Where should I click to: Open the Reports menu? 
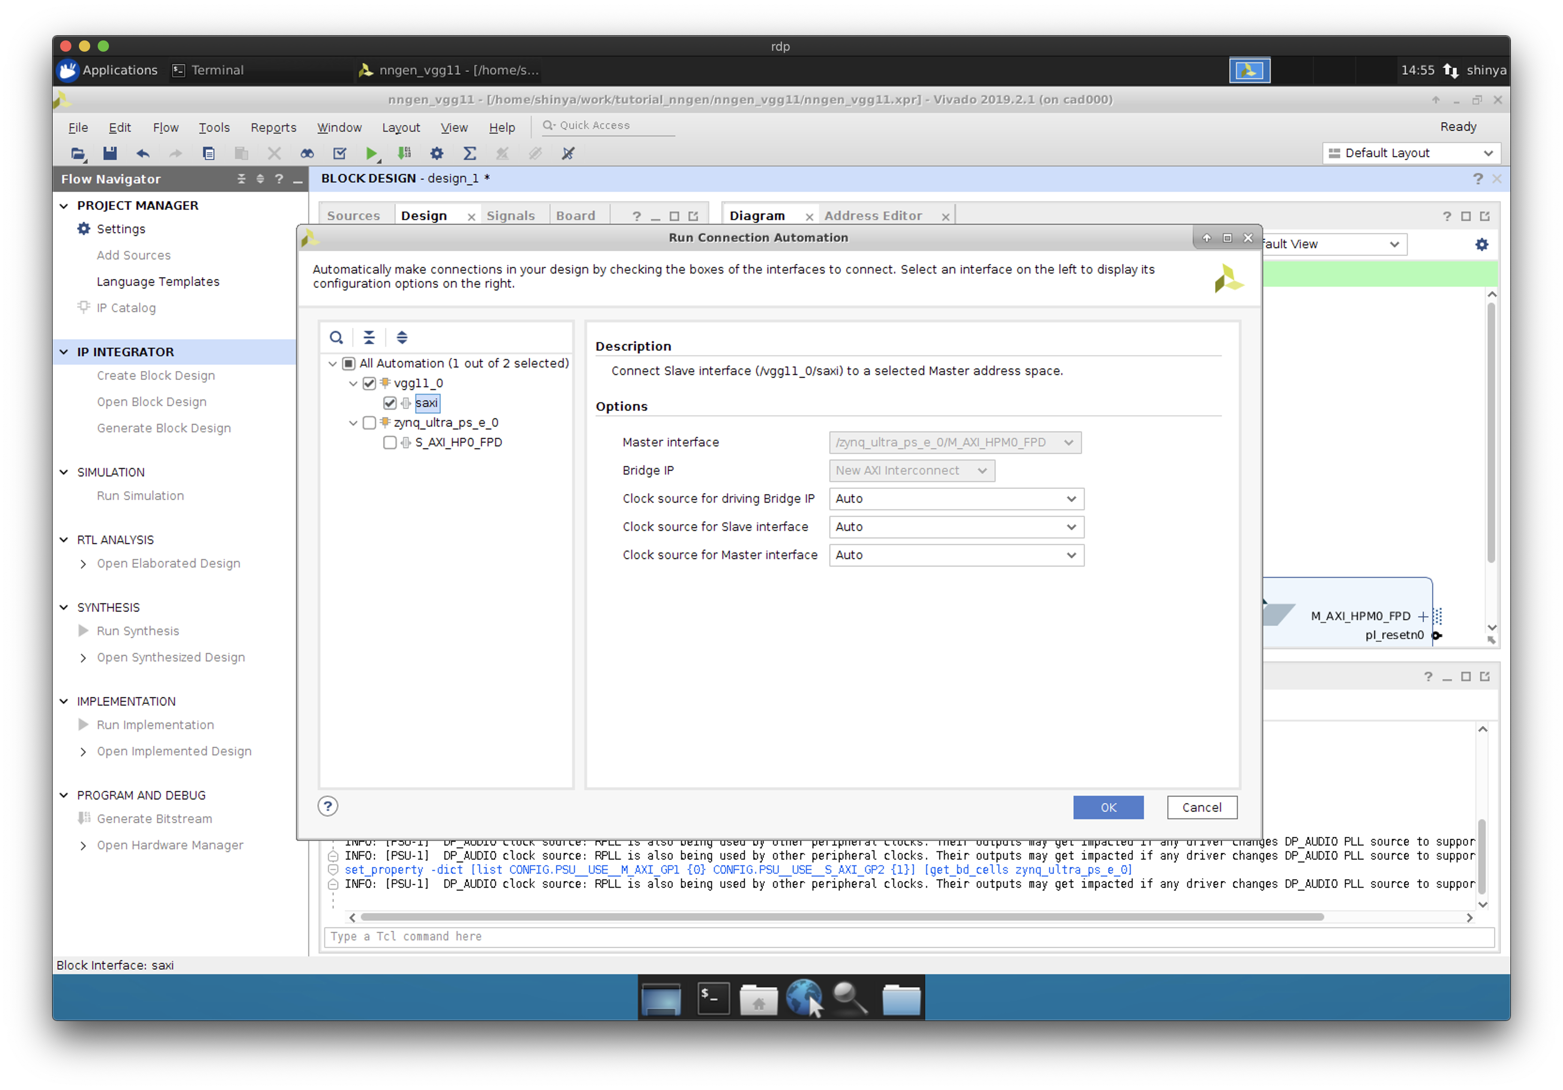coord(273,127)
